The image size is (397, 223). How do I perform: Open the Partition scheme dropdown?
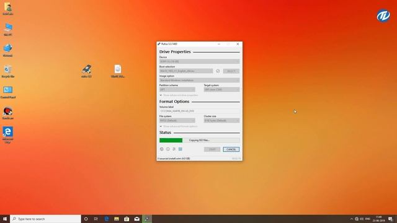[177, 89]
